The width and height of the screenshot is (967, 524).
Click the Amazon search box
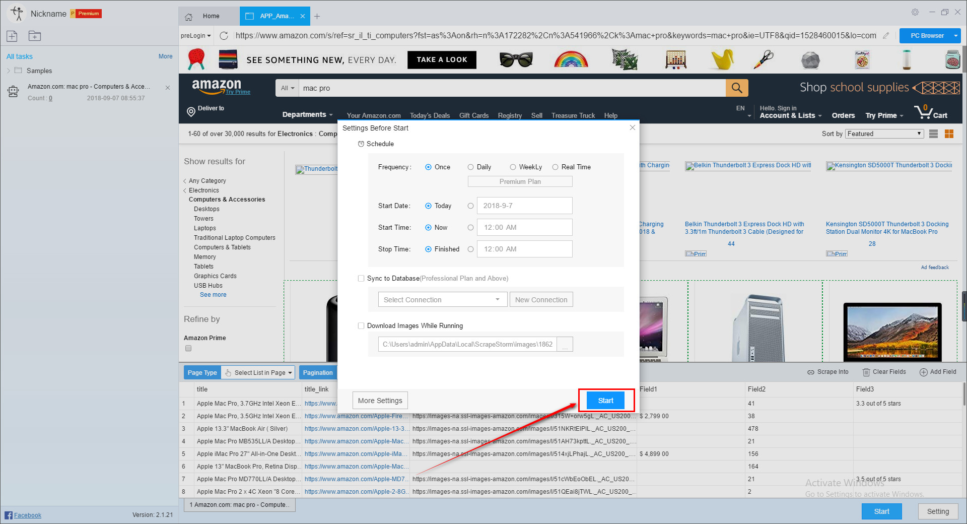[512, 88]
